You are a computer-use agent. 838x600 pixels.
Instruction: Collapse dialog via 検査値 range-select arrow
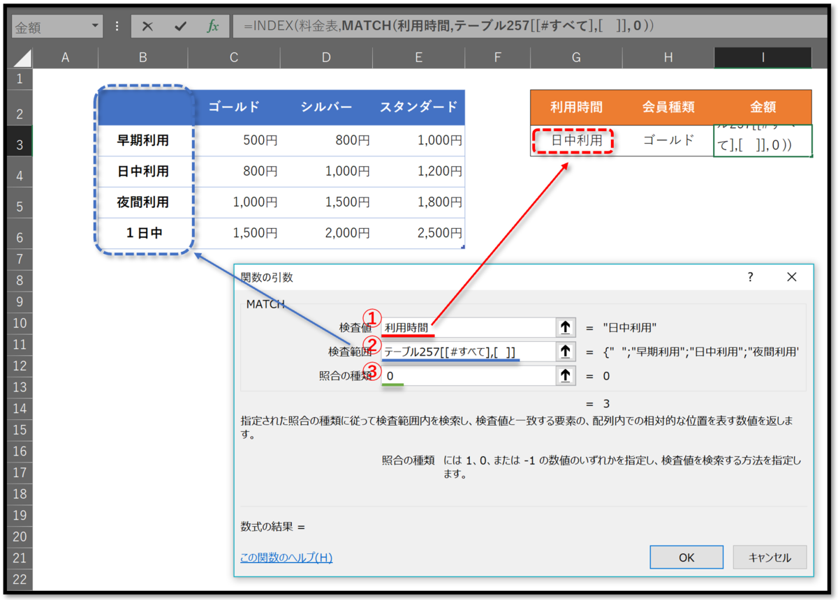tap(565, 327)
